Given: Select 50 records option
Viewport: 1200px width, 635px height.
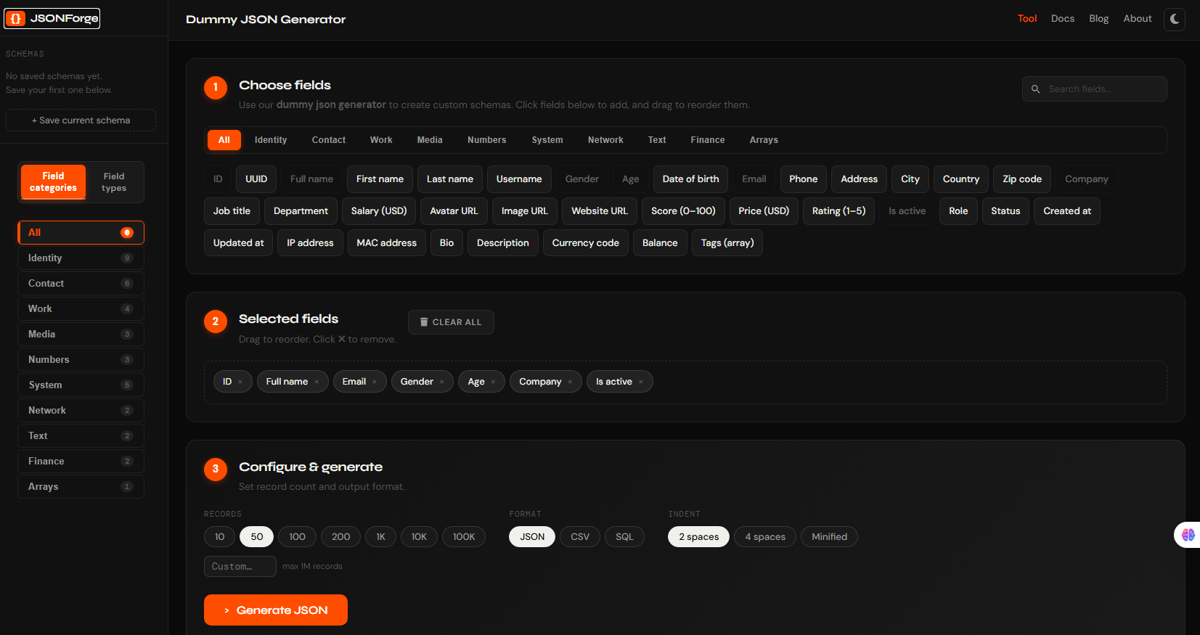Looking at the screenshot, I should [x=257, y=537].
